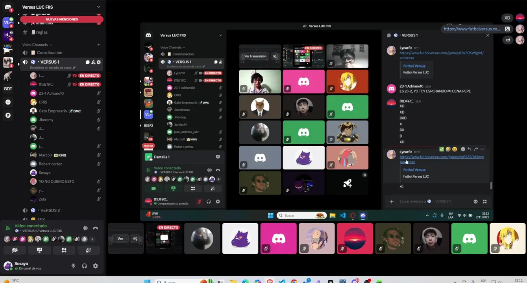Open VERSUS 1 channel chat bubble icon

pos(87,62)
